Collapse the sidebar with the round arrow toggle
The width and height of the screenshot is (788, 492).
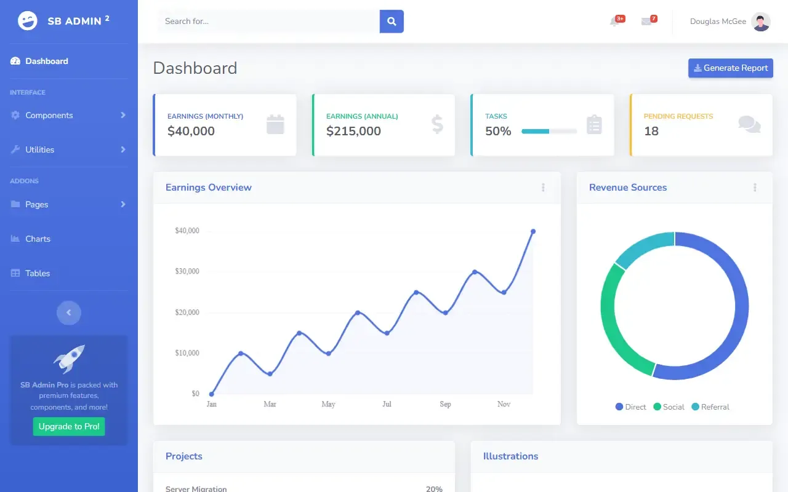point(69,312)
